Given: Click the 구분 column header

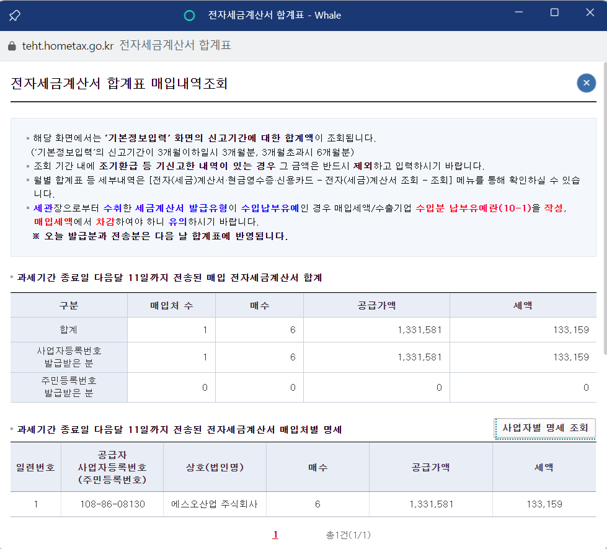Looking at the screenshot, I should pyautogui.click(x=69, y=305).
